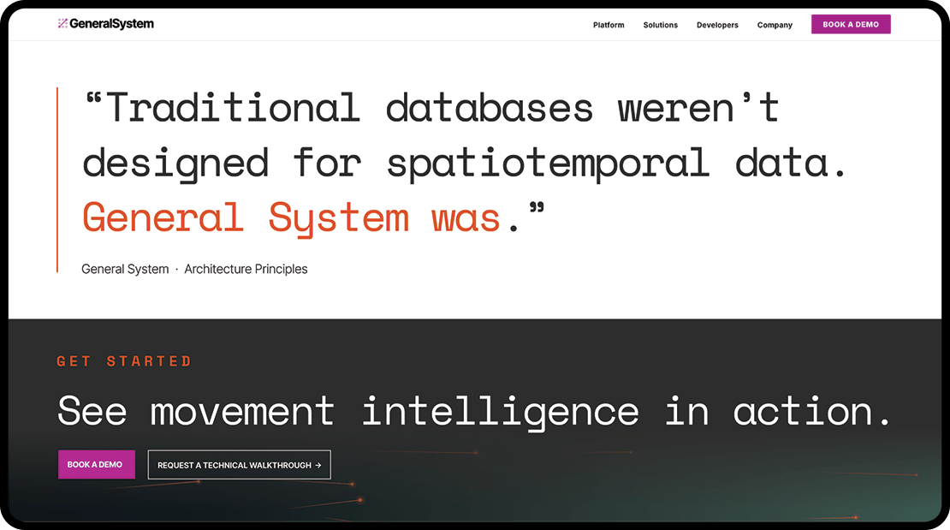Open the Company nav item
Image resolution: width=950 pixels, height=530 pixels.
pos(775,25)
